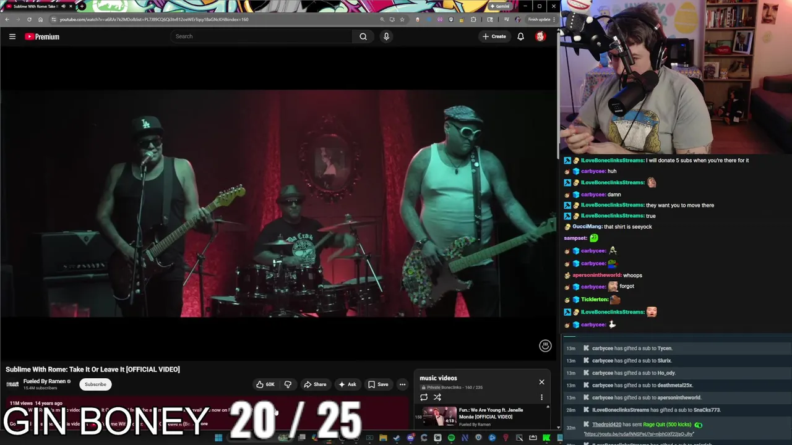This screenshot has width=792, height=445.
Task: Click the video title 'Take It Or Leave It'
Action: [93, 370]
